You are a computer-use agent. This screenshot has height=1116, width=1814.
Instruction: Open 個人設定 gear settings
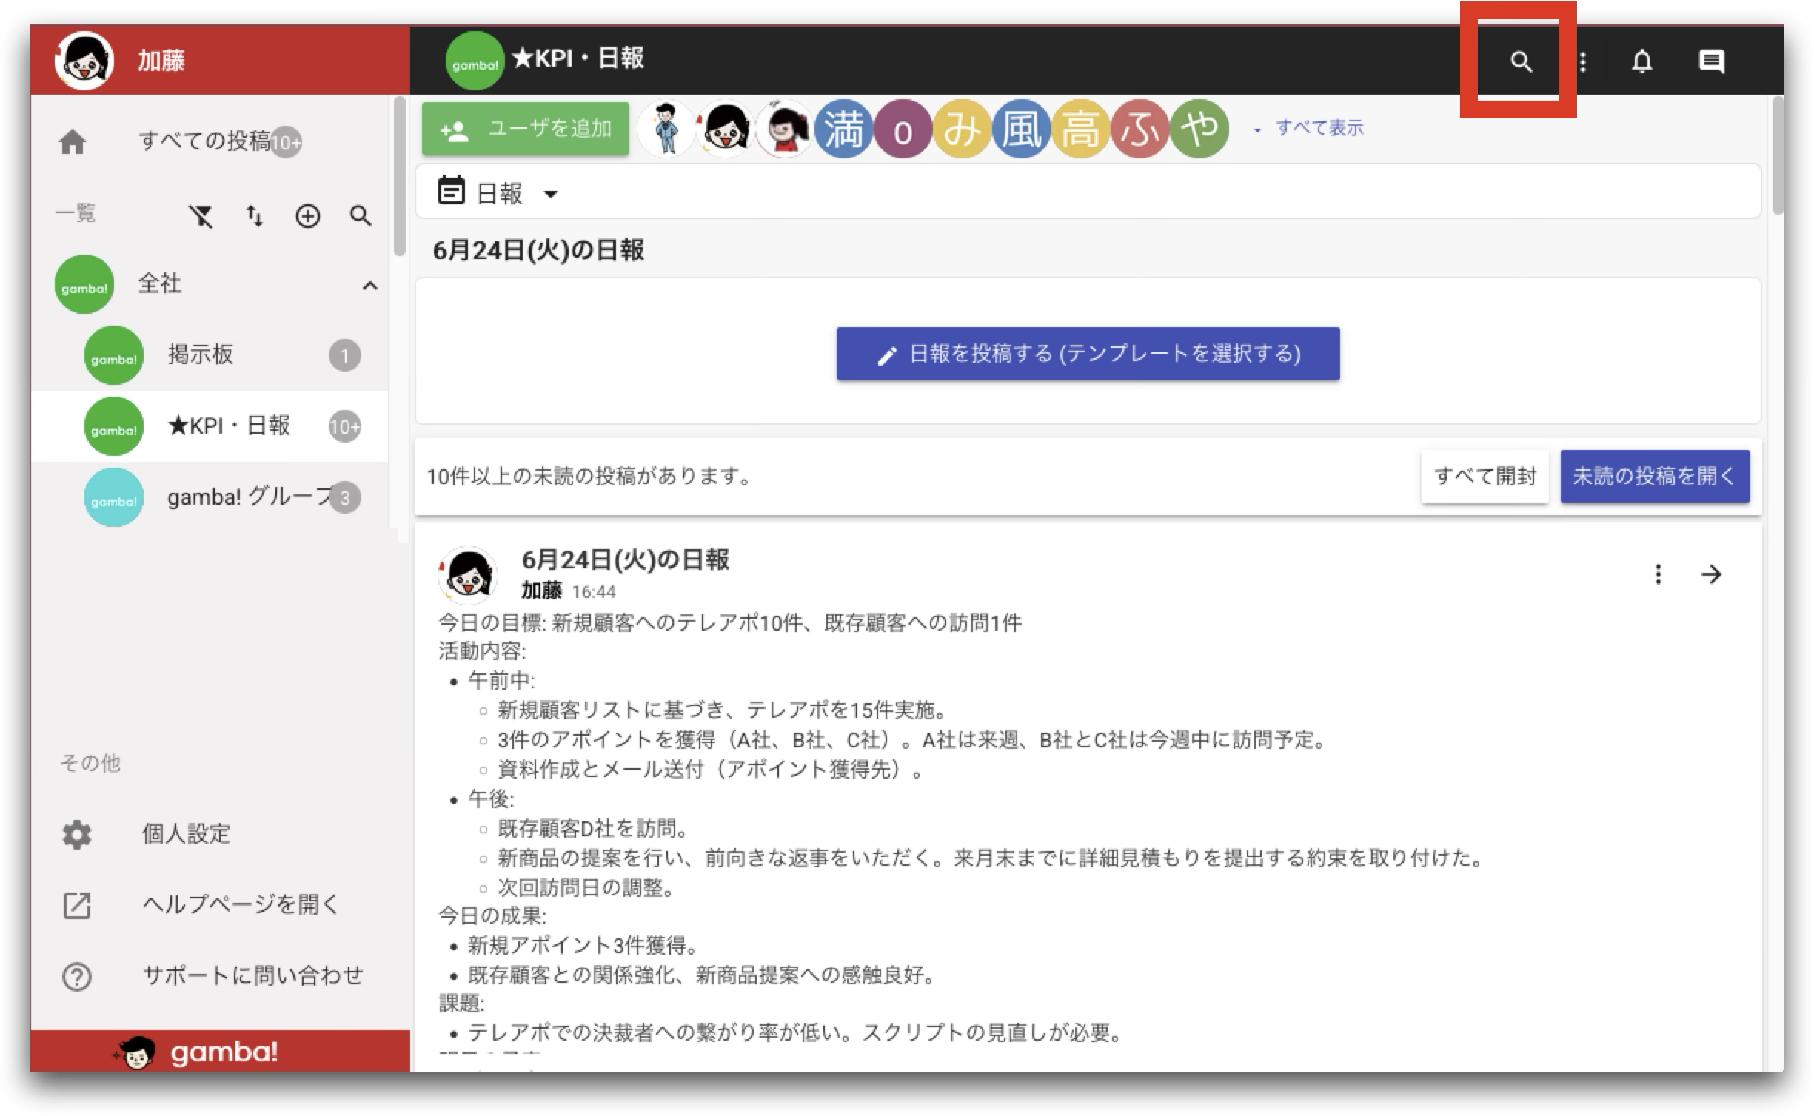[76, 834]
